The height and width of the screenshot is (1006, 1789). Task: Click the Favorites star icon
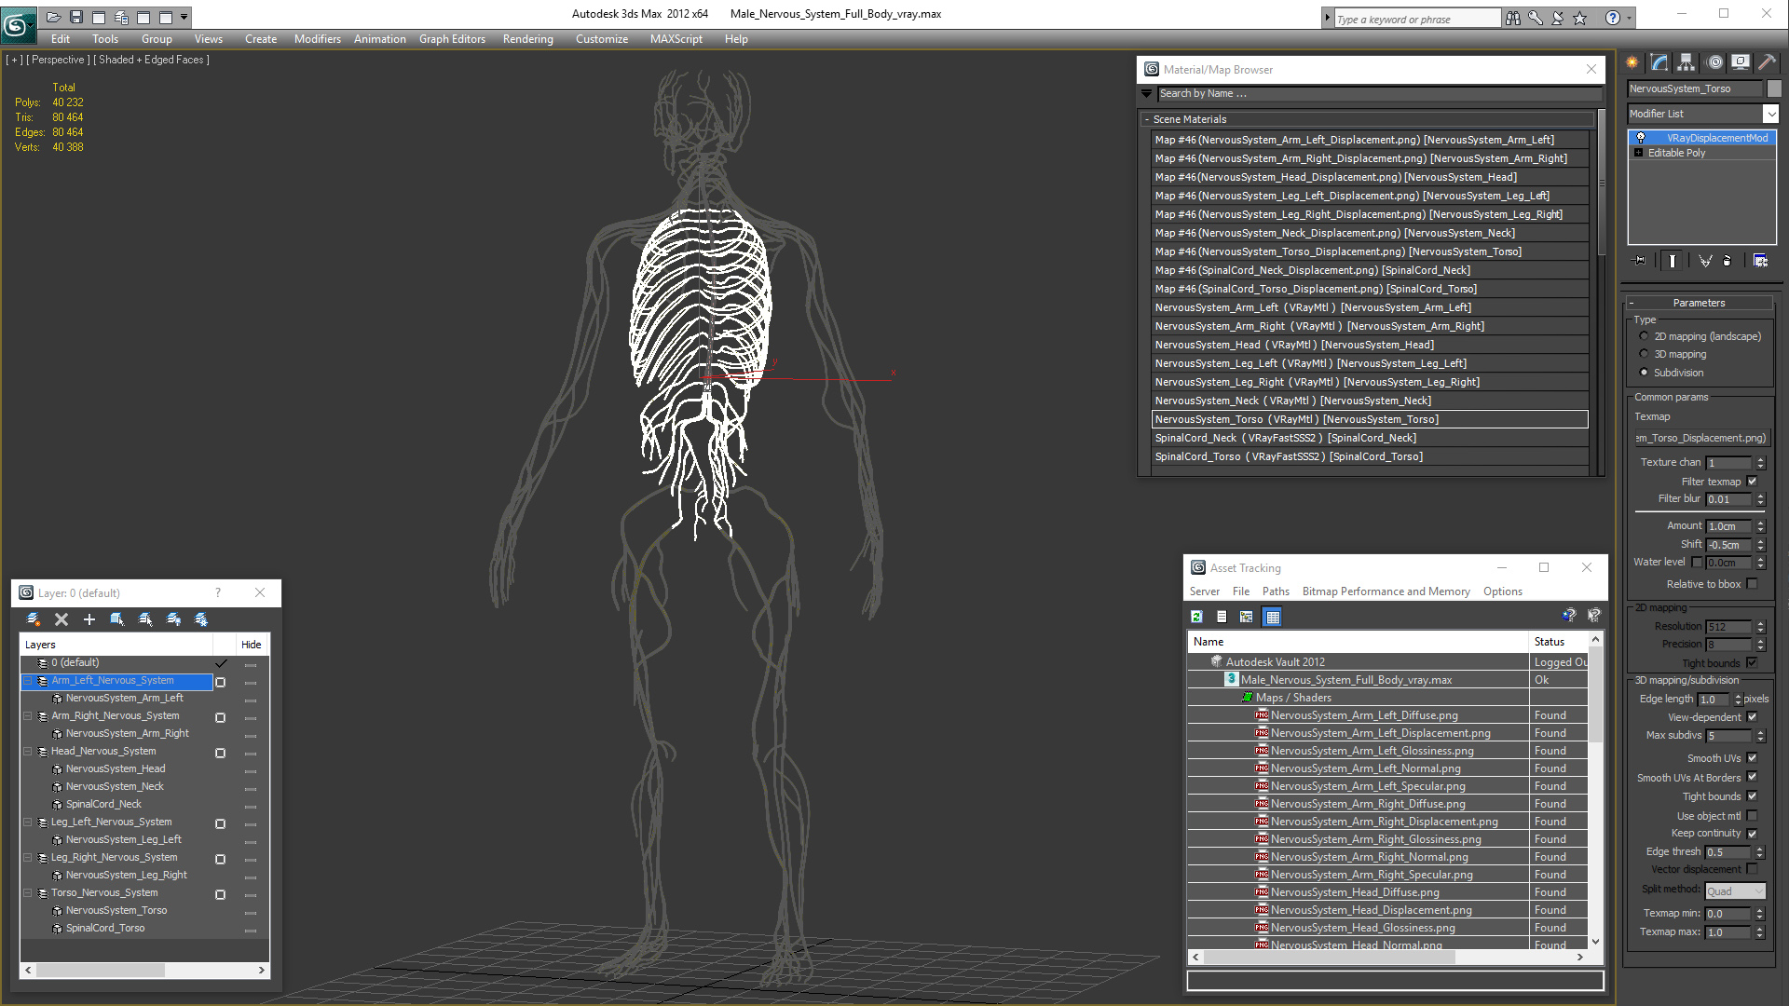(1579, 18)
